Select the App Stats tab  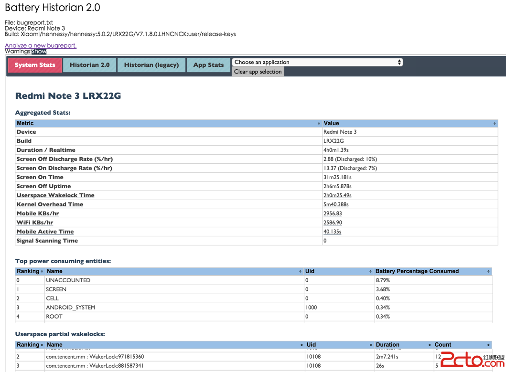[x=208, y=65]
